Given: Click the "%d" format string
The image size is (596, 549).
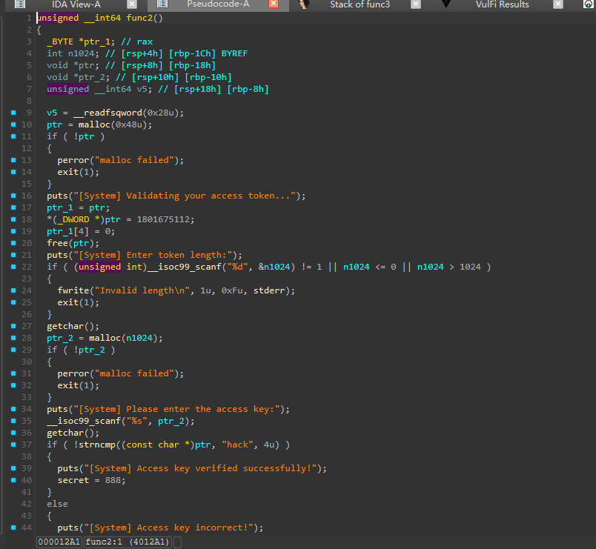Looking at the screenshot, I should click(x=237, y=267).
